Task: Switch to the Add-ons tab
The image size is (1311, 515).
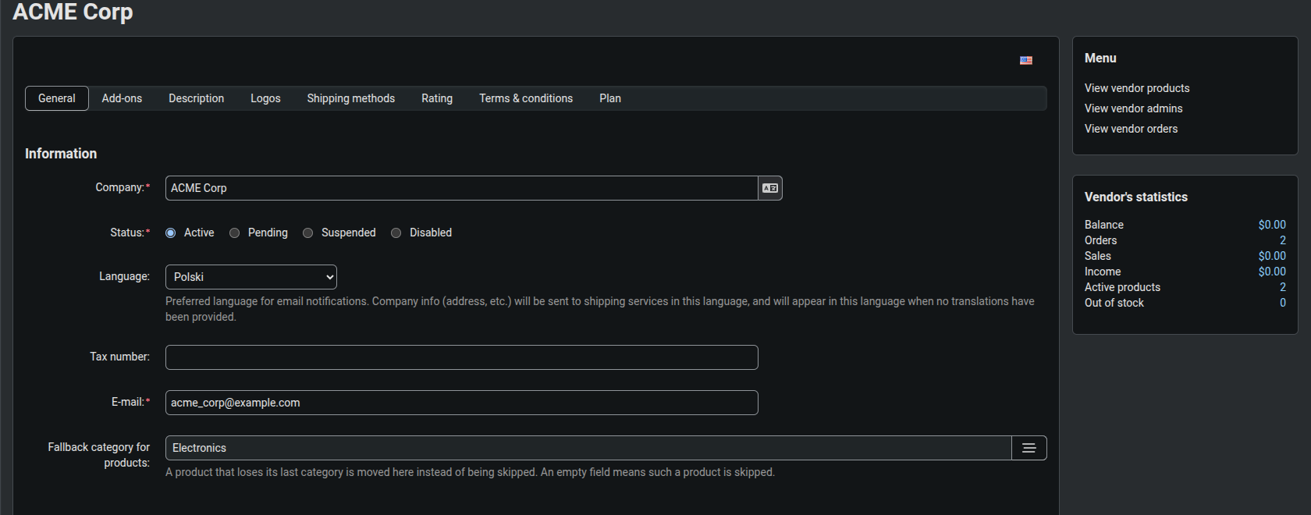Action: [x=122, y=98]
